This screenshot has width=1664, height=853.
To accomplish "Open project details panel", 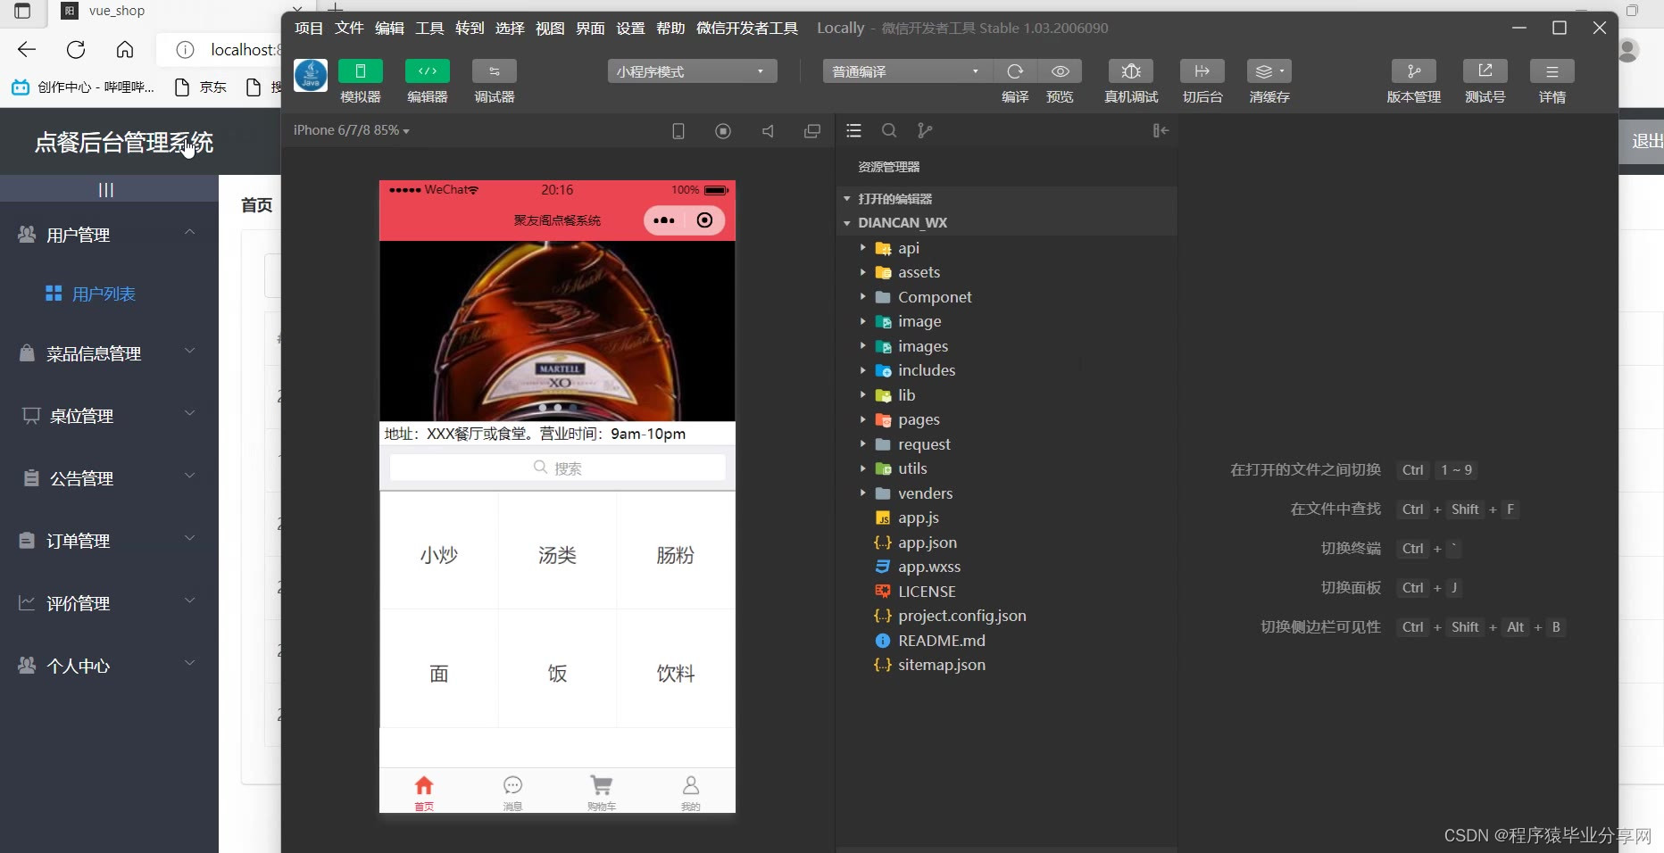I will pyautogui.click(x=1552, y=71).
